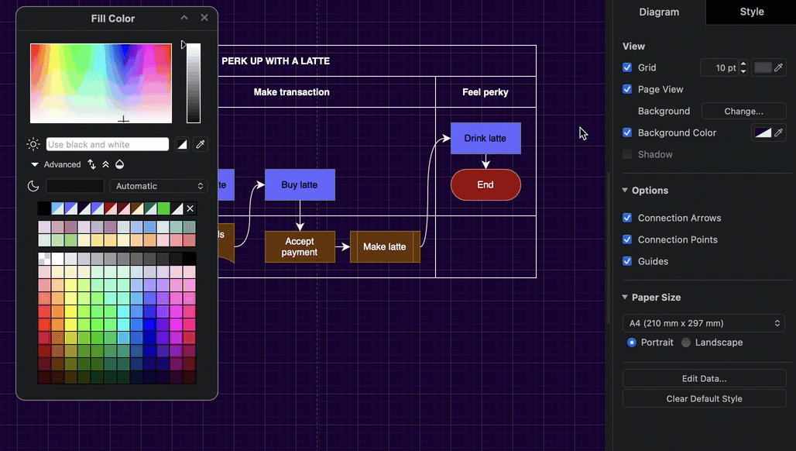Click the Make transaction lane header

pyautogui.click(x=291, y=92)
